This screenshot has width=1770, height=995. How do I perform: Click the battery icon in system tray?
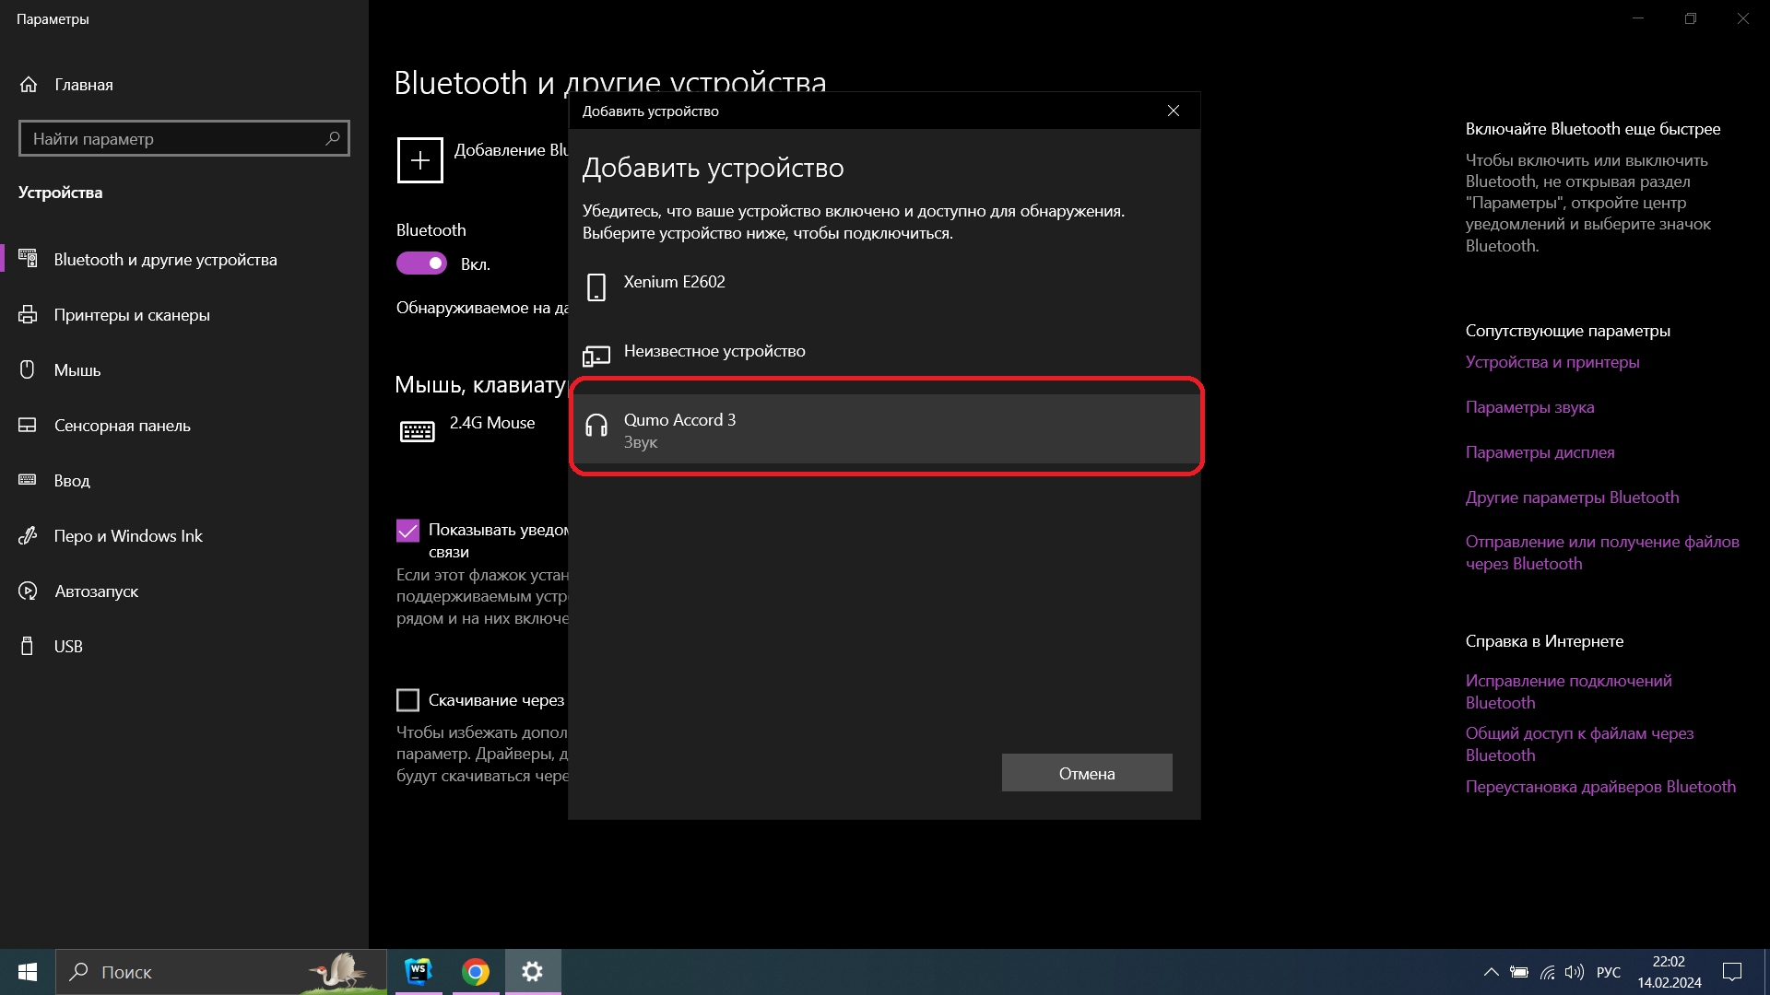click(x=1519, y=972)
